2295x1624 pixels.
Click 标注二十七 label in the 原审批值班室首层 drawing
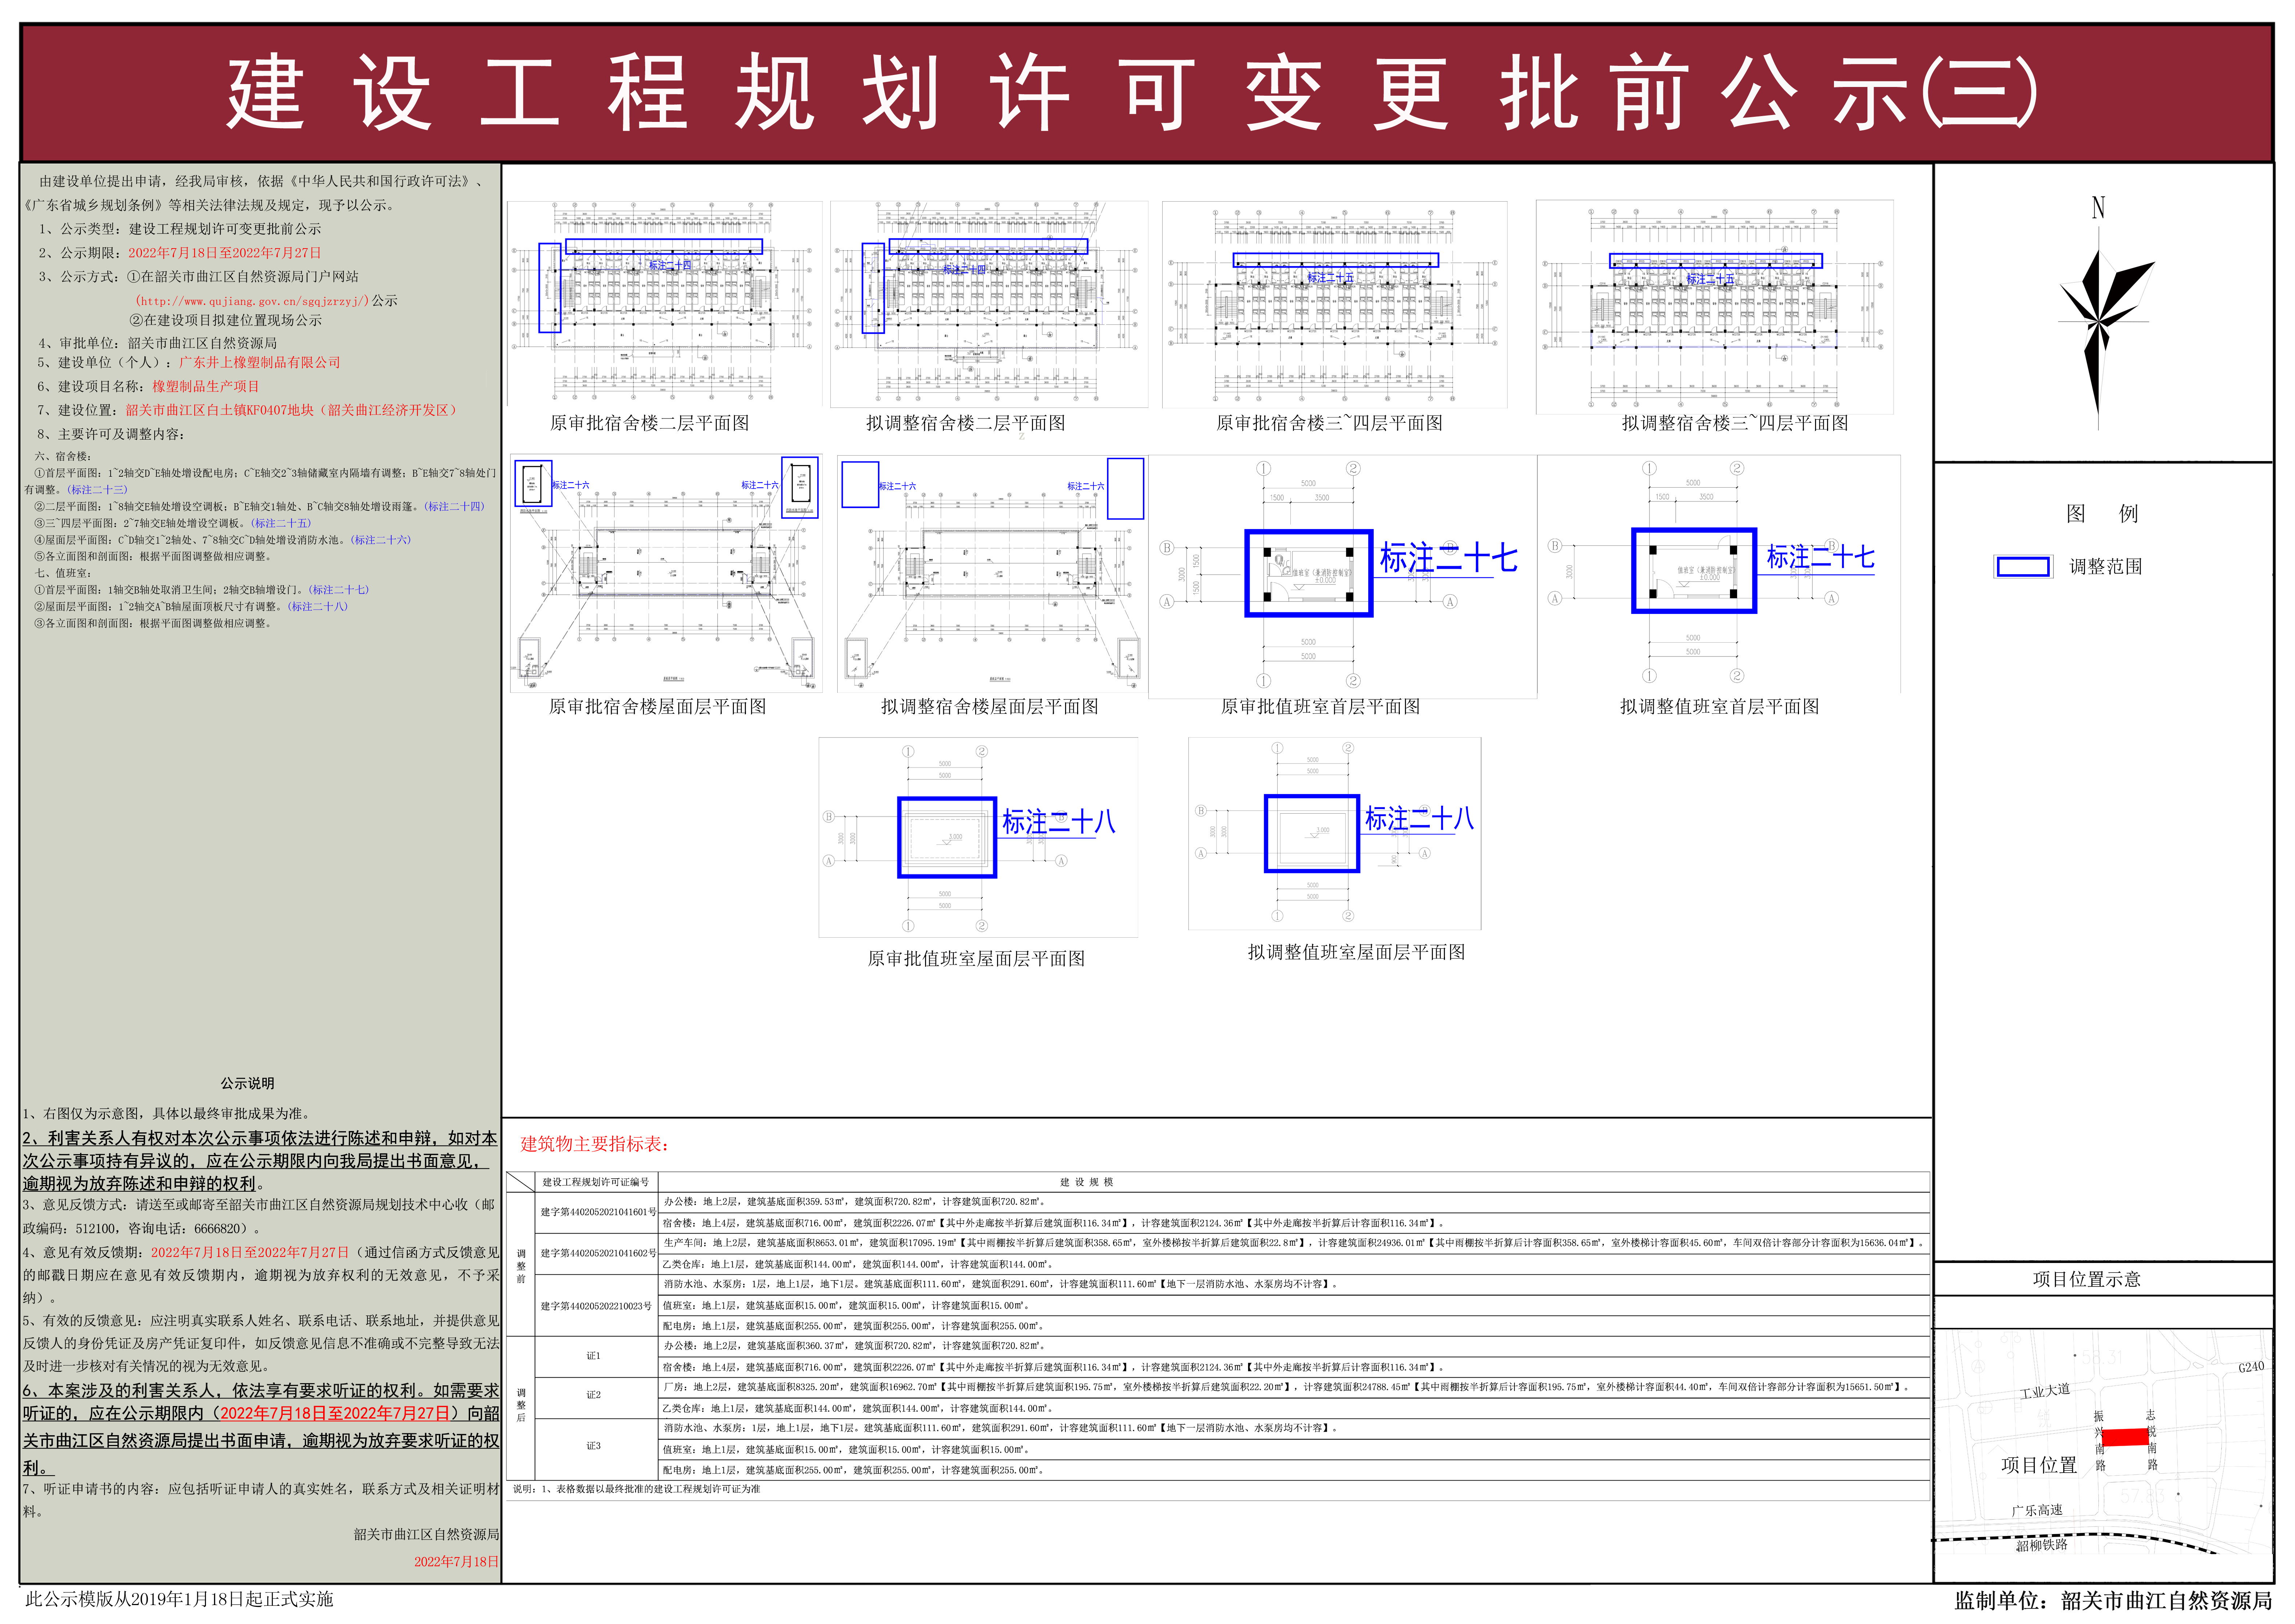[x=1448, y=558]
